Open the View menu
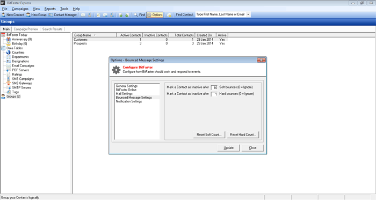This screenshot has width=376, height=200. 37,9
